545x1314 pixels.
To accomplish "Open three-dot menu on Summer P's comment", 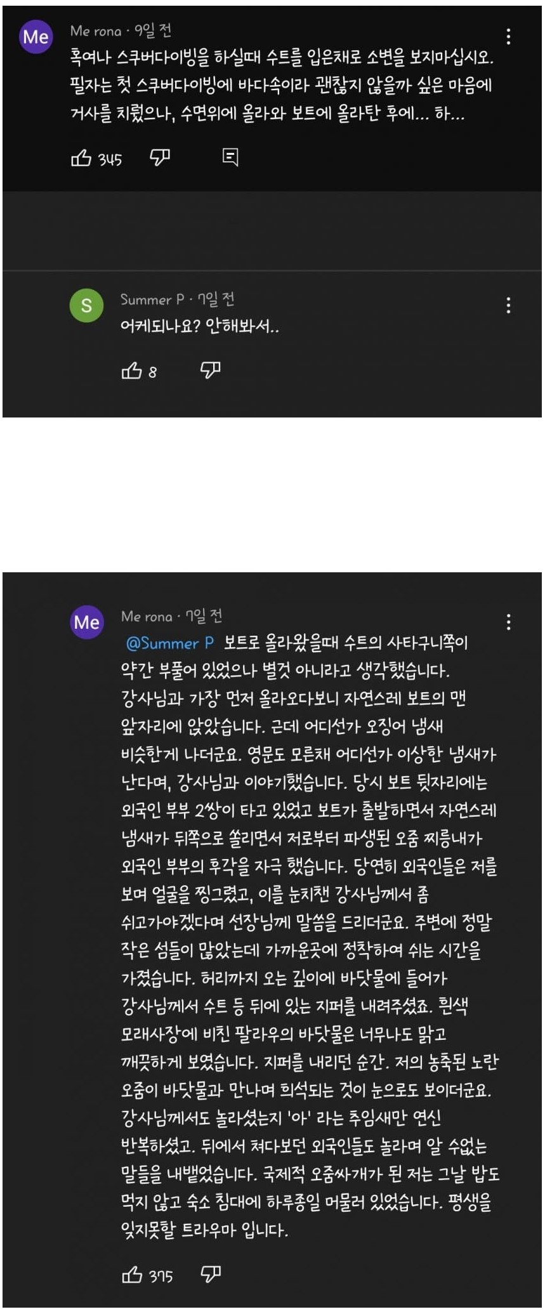I will (x=508, y=306).
